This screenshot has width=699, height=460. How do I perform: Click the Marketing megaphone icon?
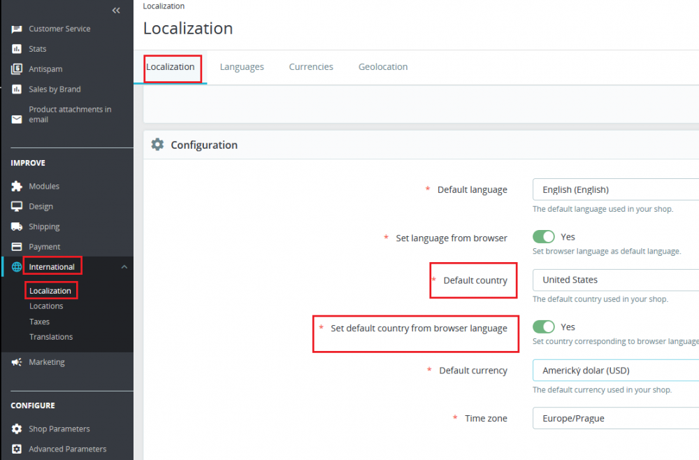click(17, 362)
